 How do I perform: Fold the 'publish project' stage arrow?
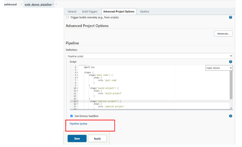tap(77, 101)
